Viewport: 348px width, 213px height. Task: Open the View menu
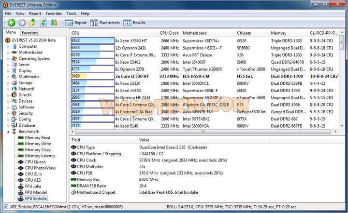[20, 13]
